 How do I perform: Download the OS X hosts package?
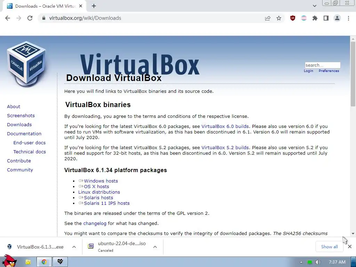[97, 187]
